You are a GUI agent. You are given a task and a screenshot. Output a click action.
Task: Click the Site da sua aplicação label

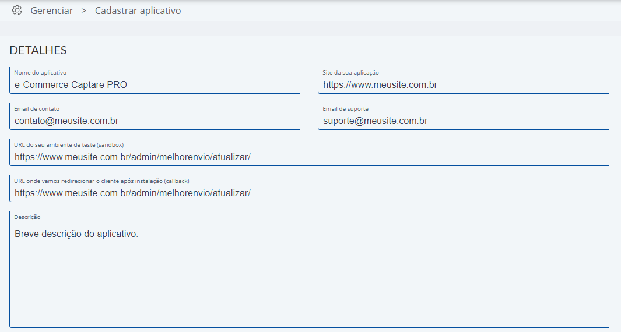pos(350,73)
